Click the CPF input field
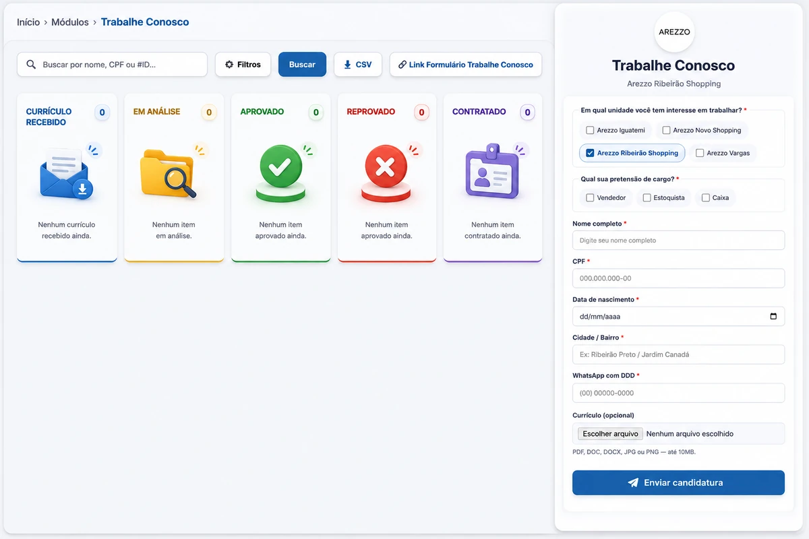809x539 pixels. 678,278
